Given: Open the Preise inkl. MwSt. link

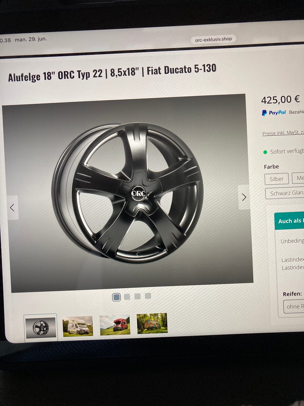Looking at the screenshot, I should tap(283, 133).
